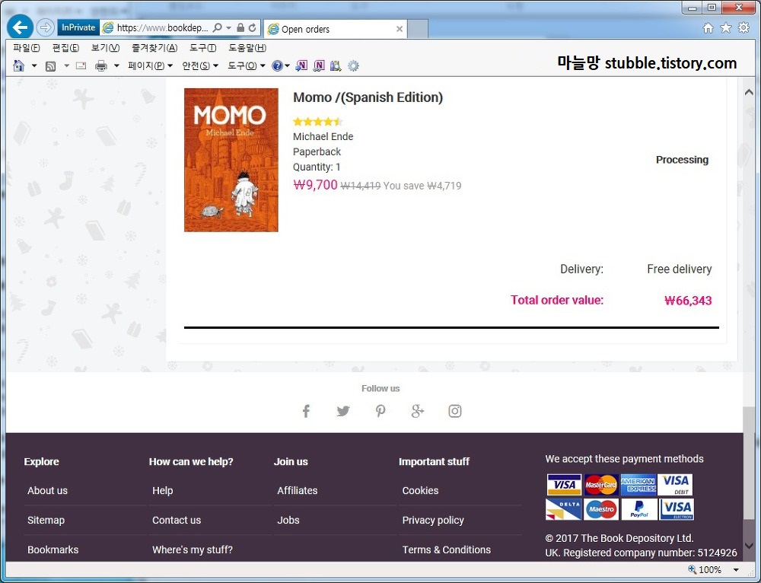Screen dimensions: 761x583
Task: Open Contact us footer link
Action: [177, 520]
